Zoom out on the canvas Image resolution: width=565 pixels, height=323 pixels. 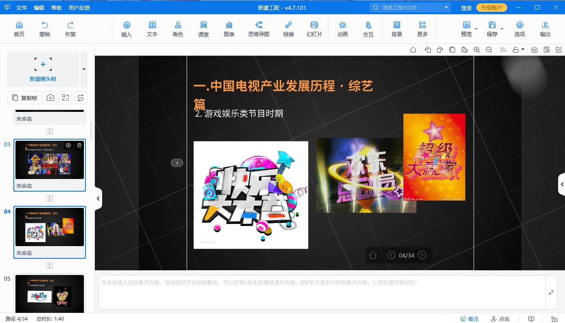489,50
